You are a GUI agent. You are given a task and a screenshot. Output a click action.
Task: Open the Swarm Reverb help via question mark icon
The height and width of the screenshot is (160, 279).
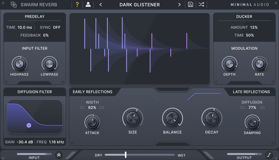[x=77, y=5]
